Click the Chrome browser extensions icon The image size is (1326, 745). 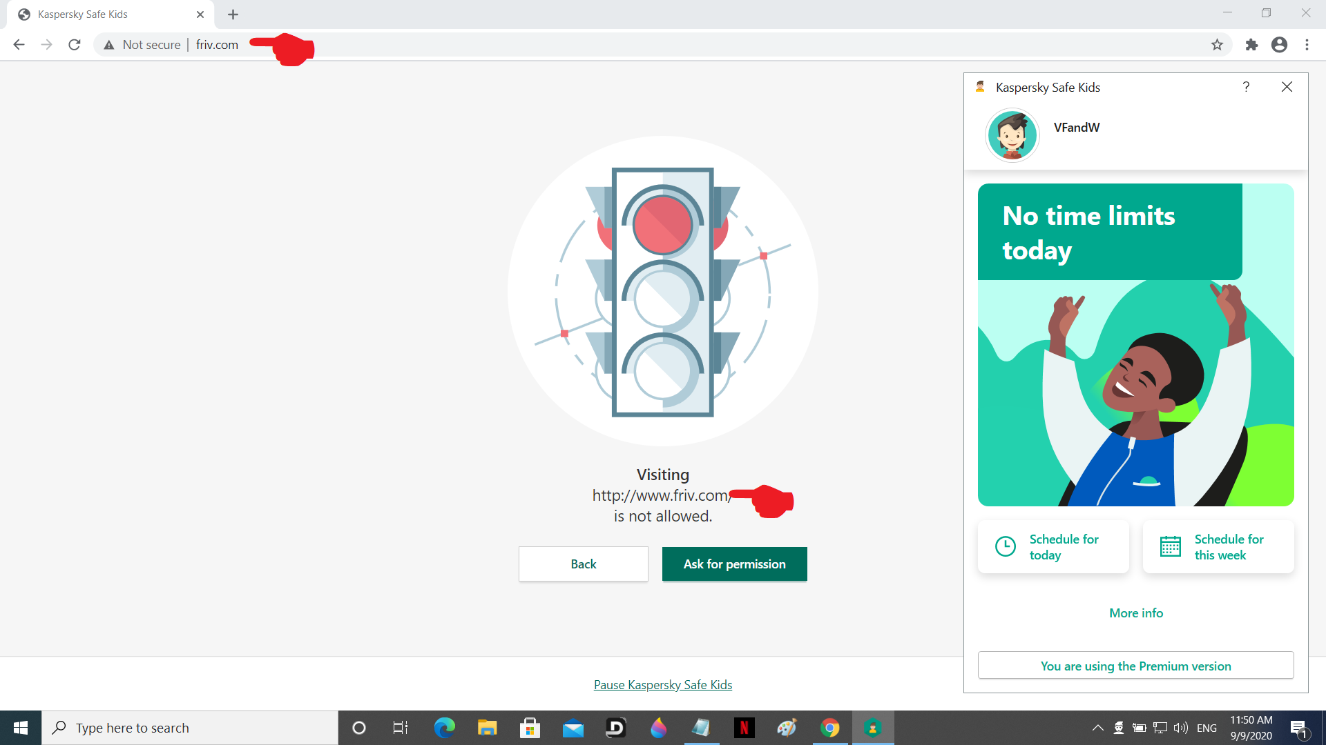[x=1251, y=45]
